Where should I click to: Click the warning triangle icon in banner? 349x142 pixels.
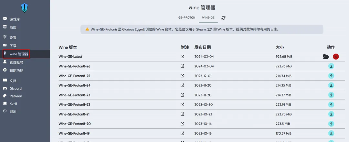coord(87,29)
